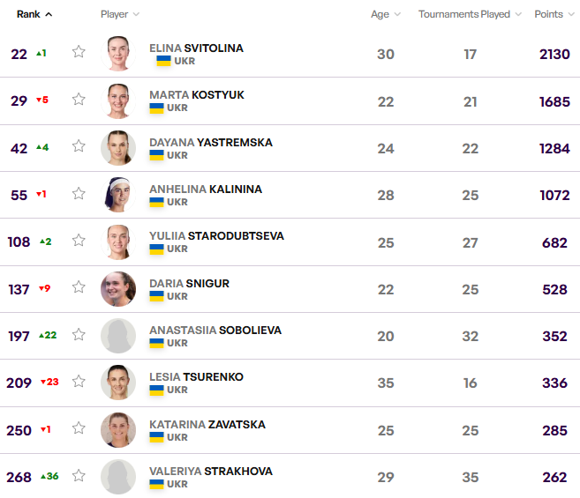Click star icon next to Anhelina Kalinina
Image resolution: width=580 pixels, height=498 pixels.
pos(79,194)
